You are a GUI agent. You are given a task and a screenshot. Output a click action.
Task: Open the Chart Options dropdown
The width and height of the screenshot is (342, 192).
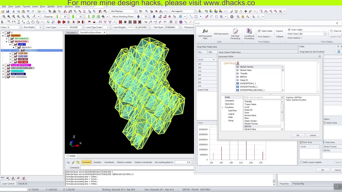[x=295, y=38]
